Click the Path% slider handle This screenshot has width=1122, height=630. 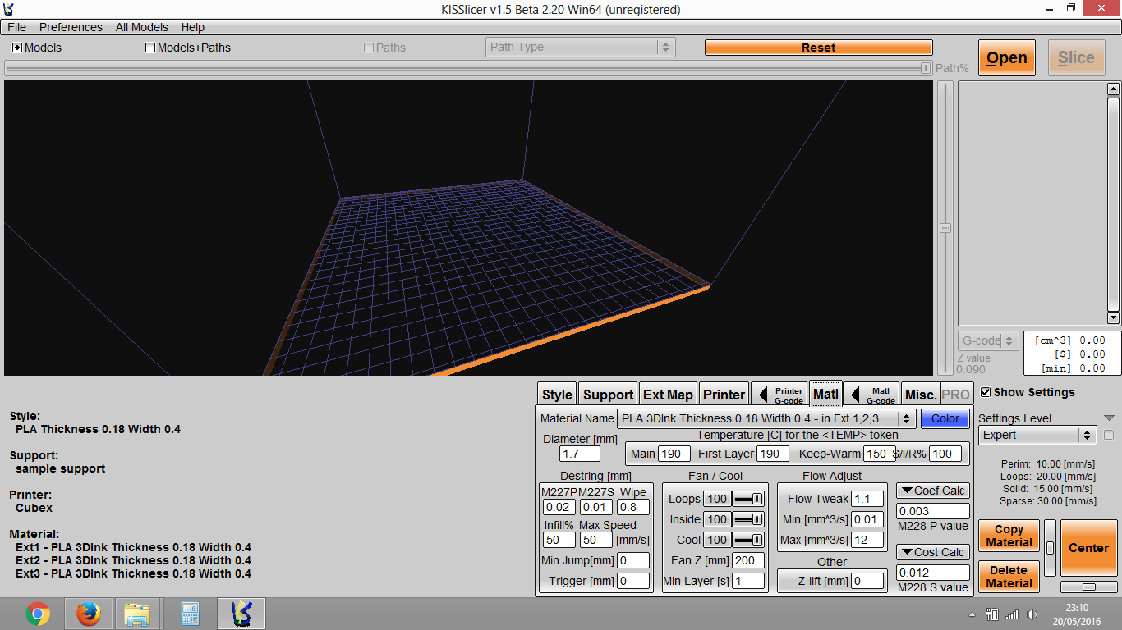coord(926,68)
